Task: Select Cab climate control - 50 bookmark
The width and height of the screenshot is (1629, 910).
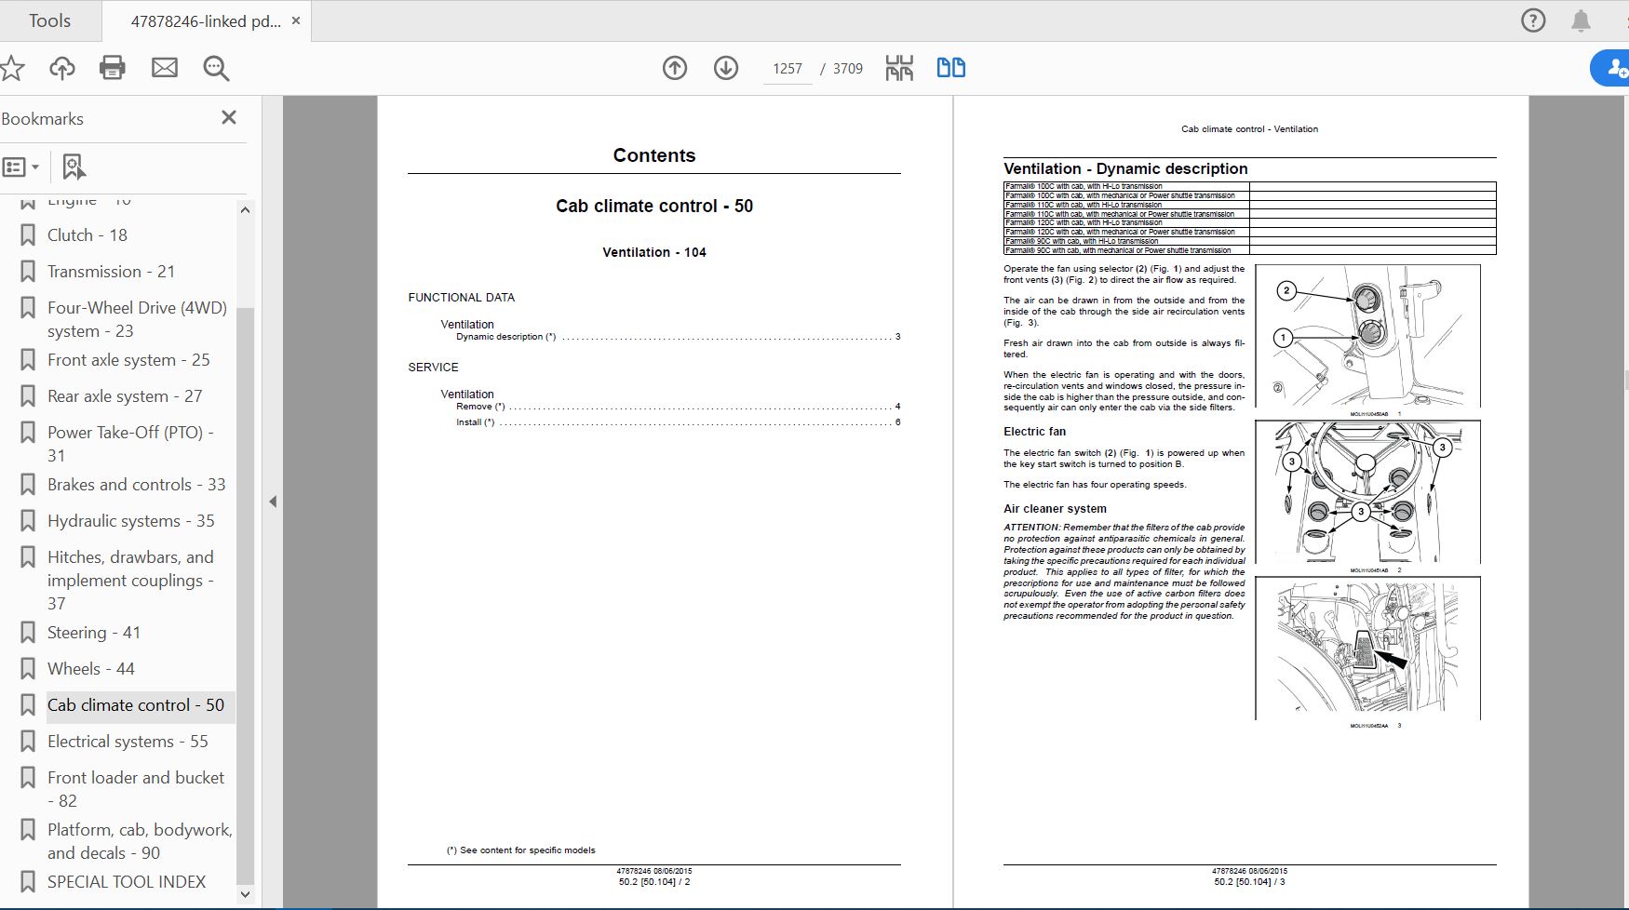Action: pos(136,705)
